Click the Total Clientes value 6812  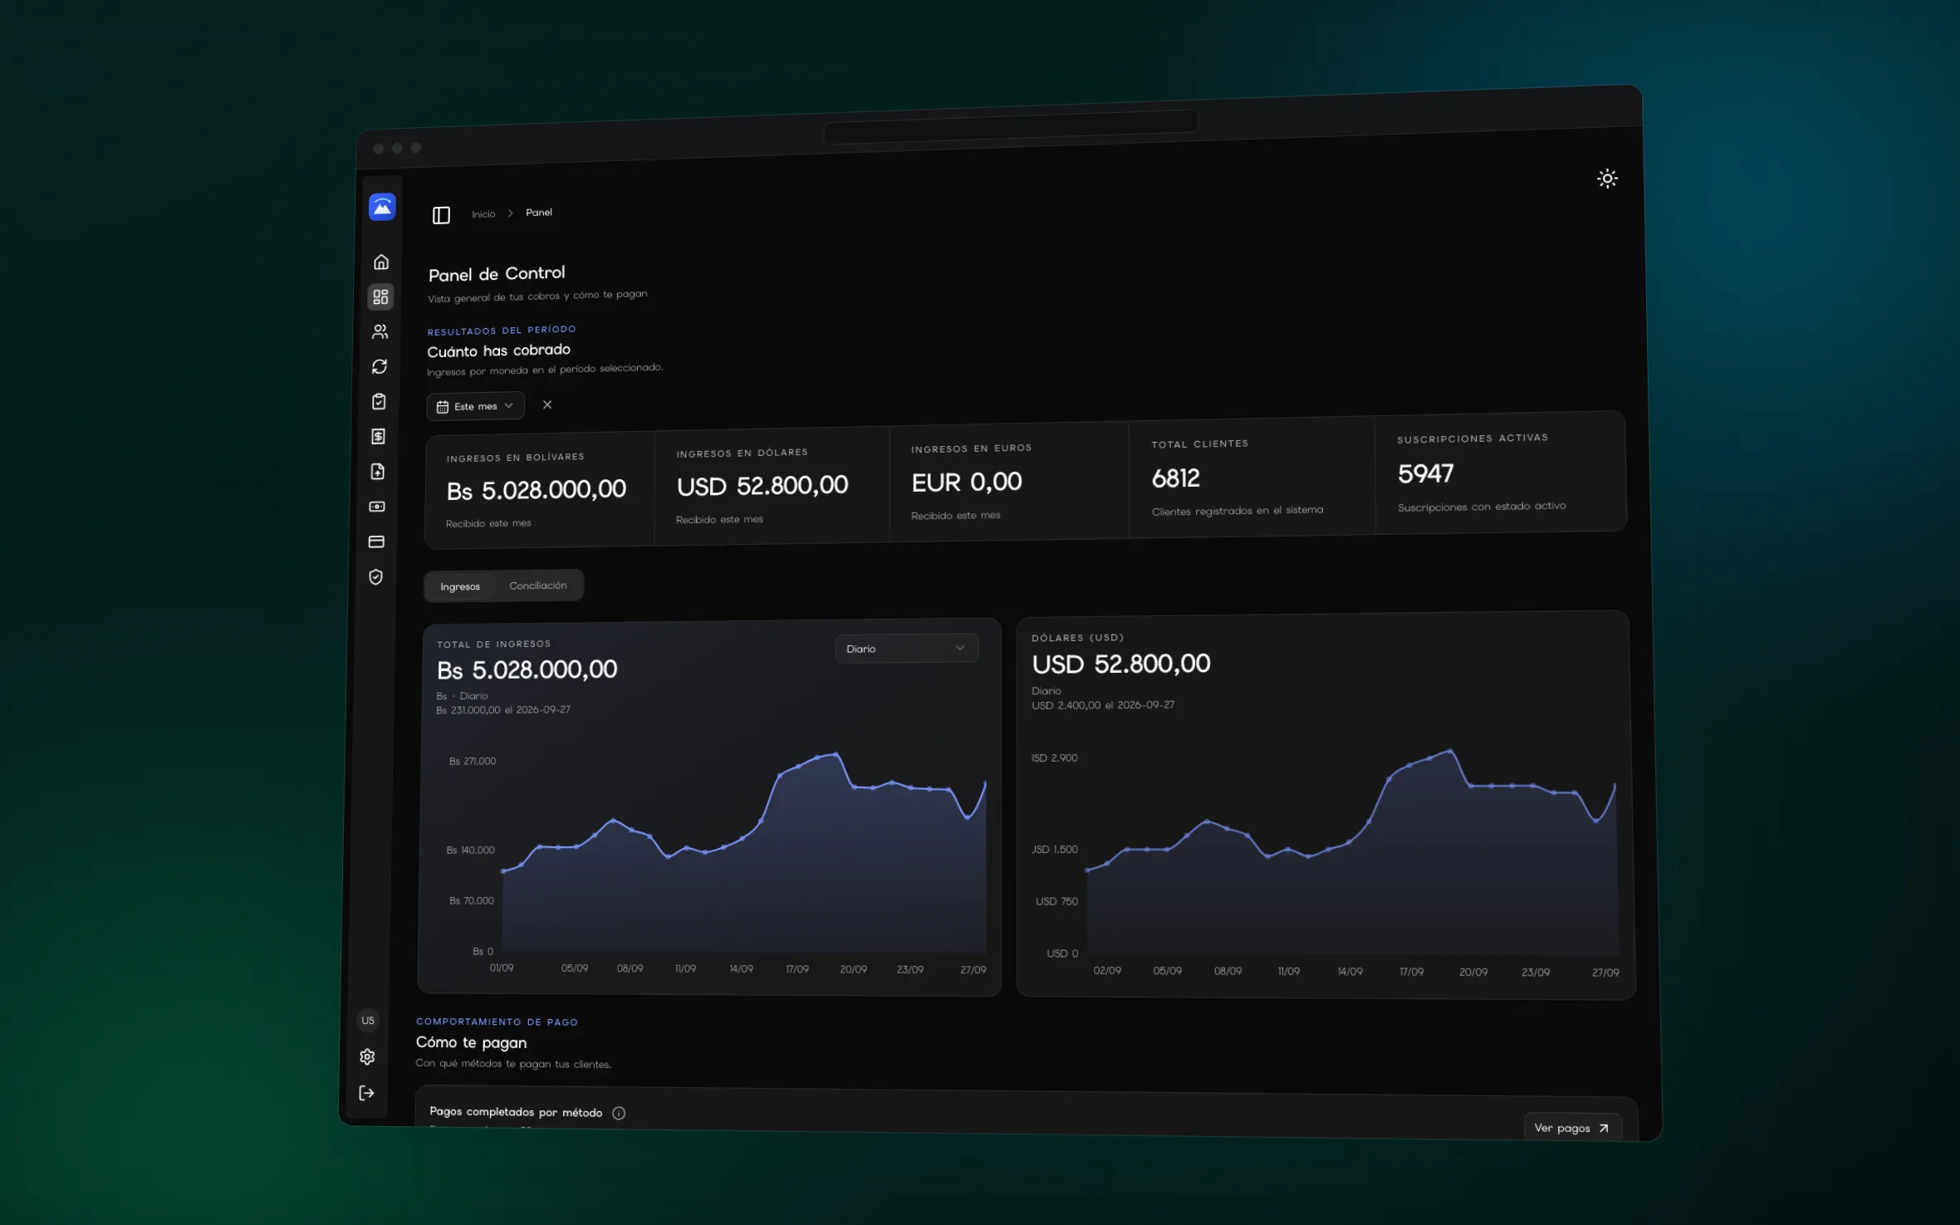point(1176,478)
